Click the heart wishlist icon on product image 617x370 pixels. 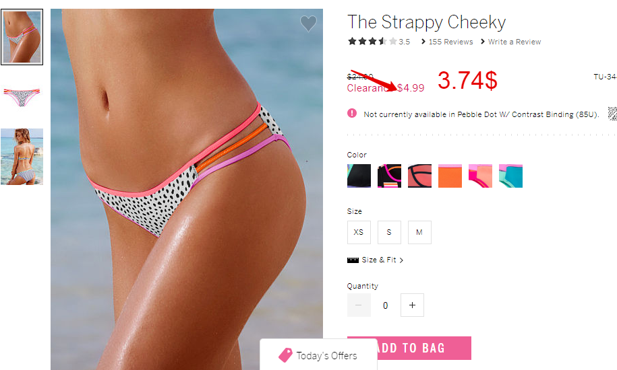point(308,24)
